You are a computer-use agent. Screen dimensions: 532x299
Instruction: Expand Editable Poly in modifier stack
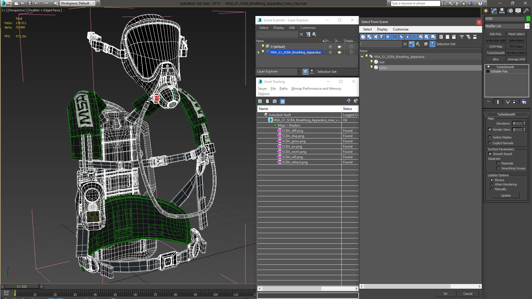(488, 71)
